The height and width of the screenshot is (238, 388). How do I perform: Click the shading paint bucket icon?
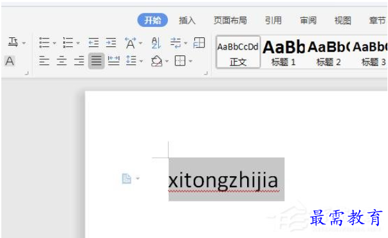coord(156,61)
